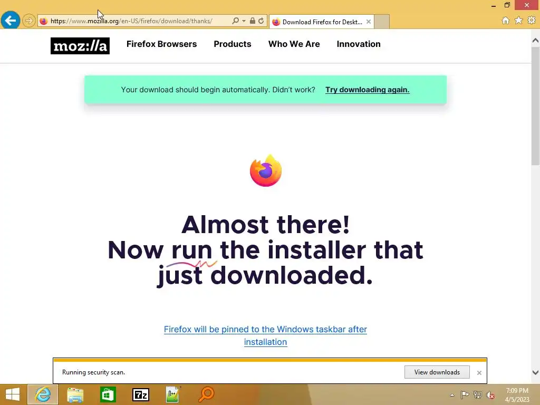Click the network status tray icon
The image size is (540, 405).
(478, 395)
